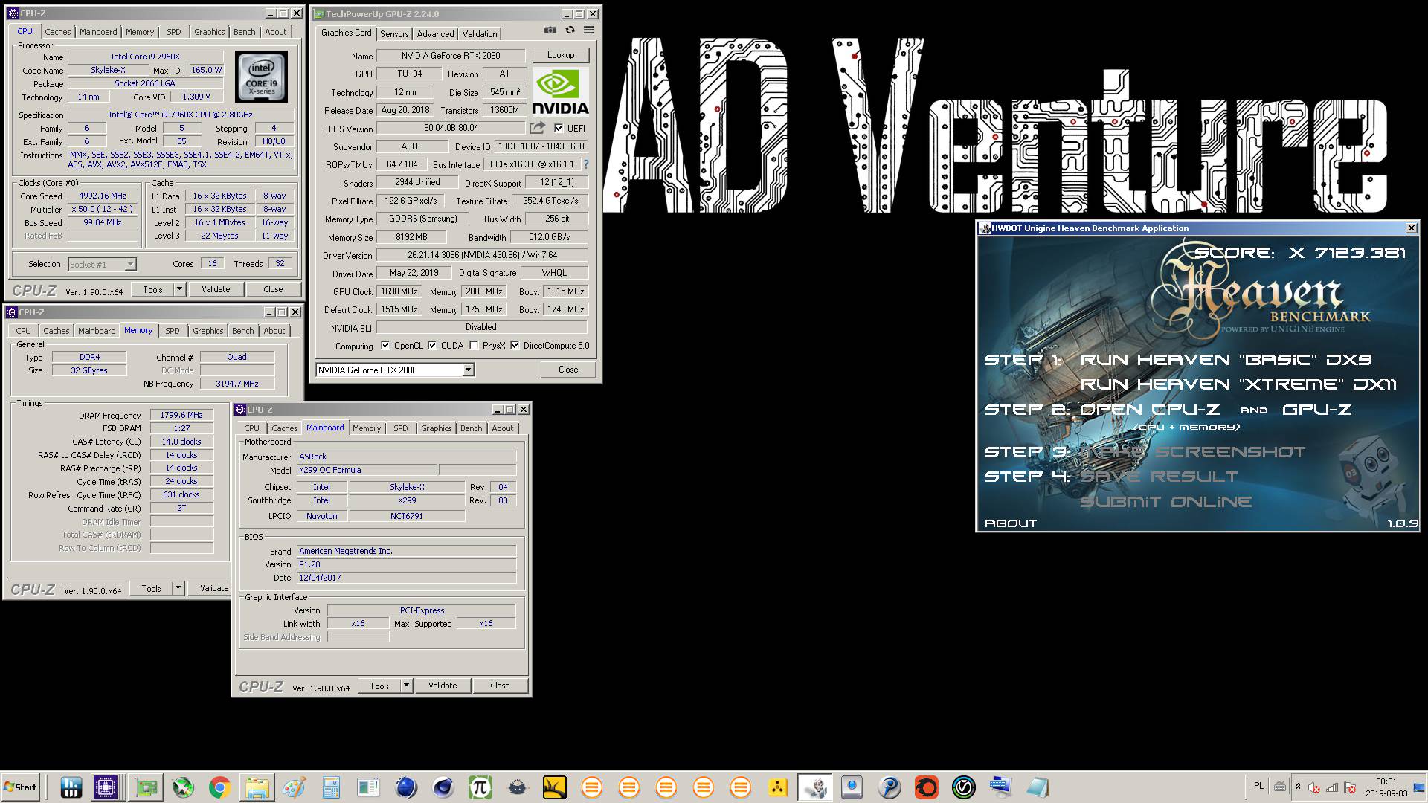Click the muted volume tray icon
Image resolution: width=1428 pixels, height=803 pixels.
pyautogui.click(x=1314, y=787)
